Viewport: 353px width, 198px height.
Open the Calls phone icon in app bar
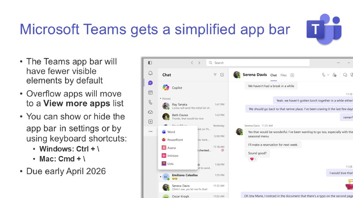point(150,102)
